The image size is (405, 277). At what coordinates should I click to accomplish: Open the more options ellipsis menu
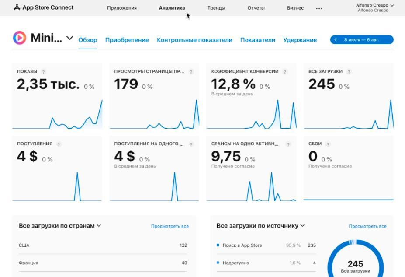click(x=319, y=8)
